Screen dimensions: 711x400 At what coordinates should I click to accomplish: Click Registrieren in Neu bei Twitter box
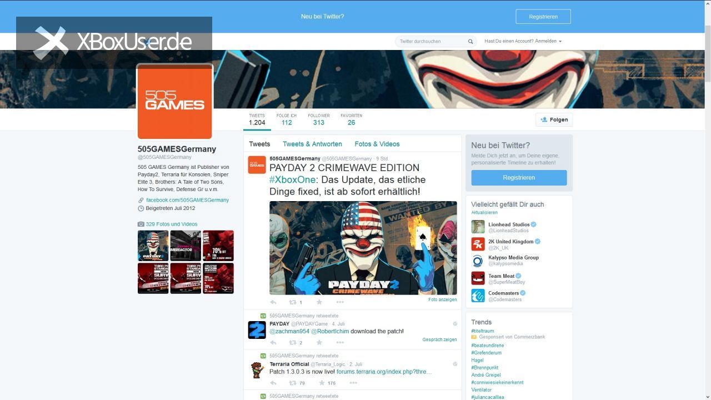pos(519,178)
